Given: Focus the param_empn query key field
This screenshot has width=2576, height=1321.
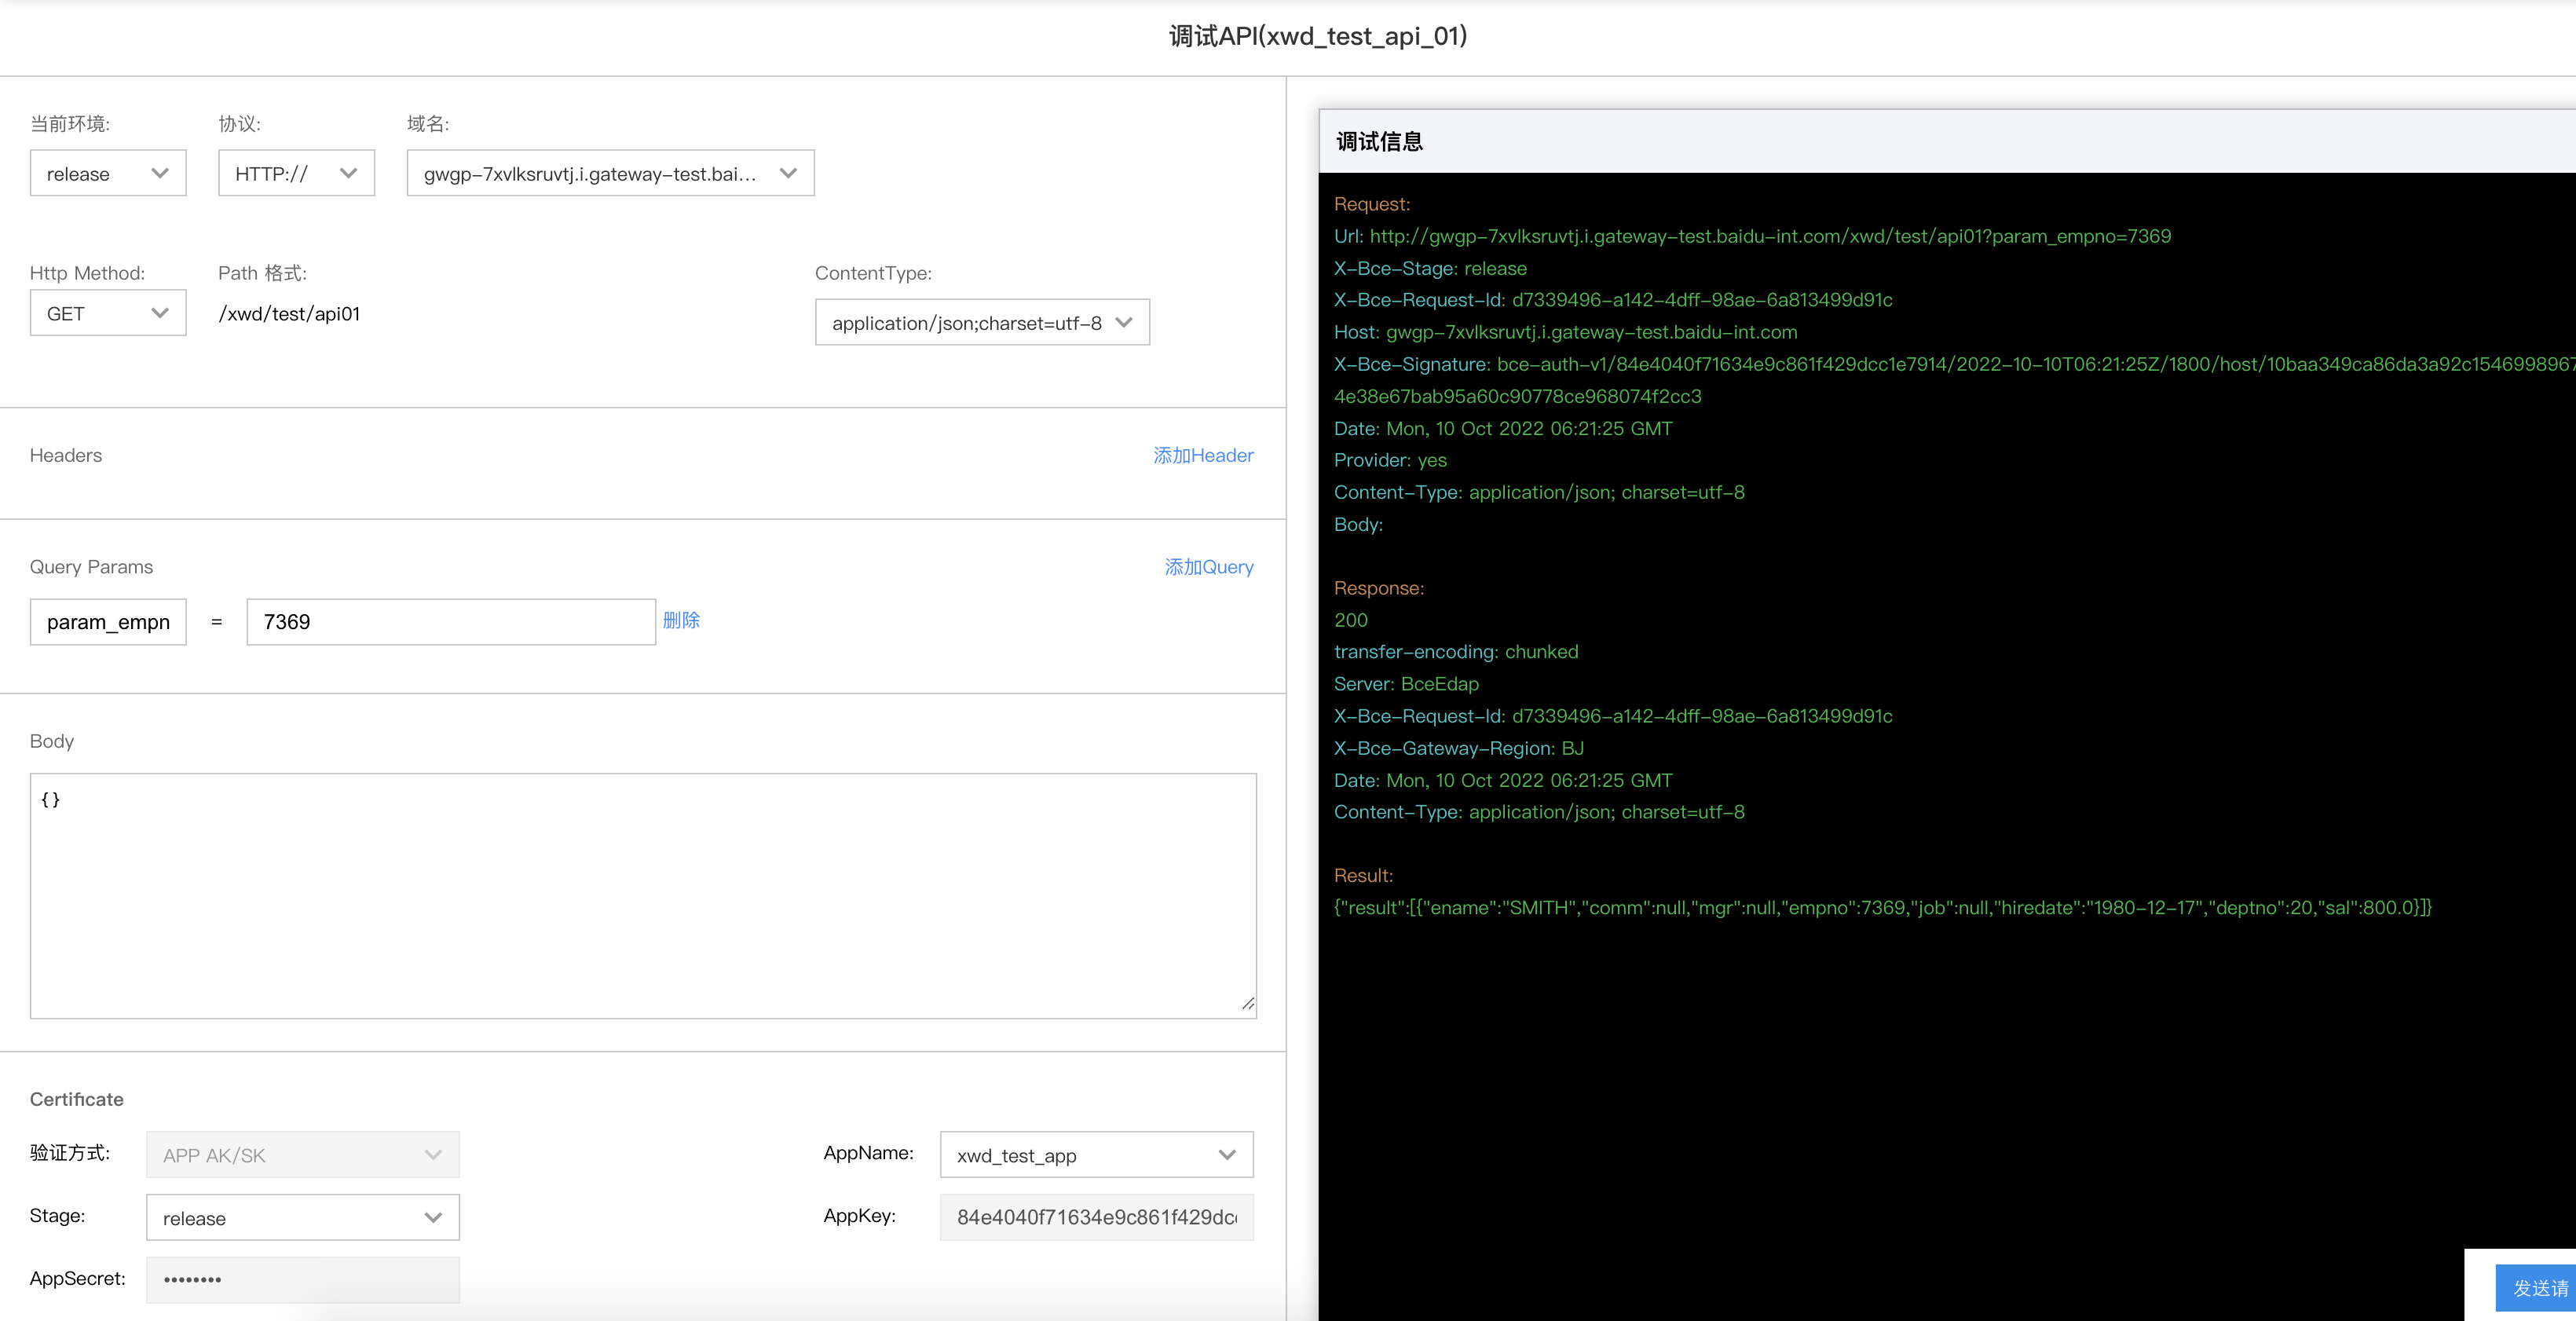Looking at the screenshot, I should [x=108, y=622].
